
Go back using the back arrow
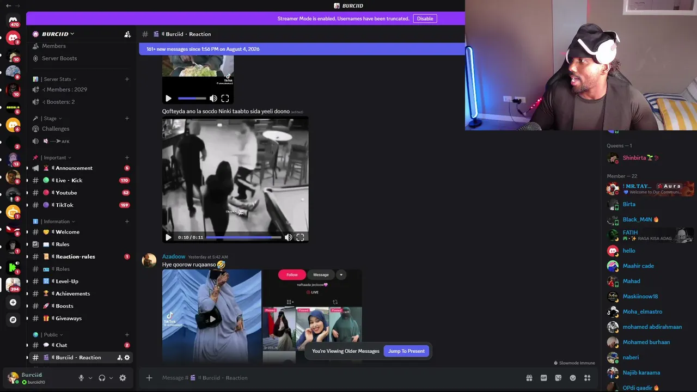[x=8, y=5]
